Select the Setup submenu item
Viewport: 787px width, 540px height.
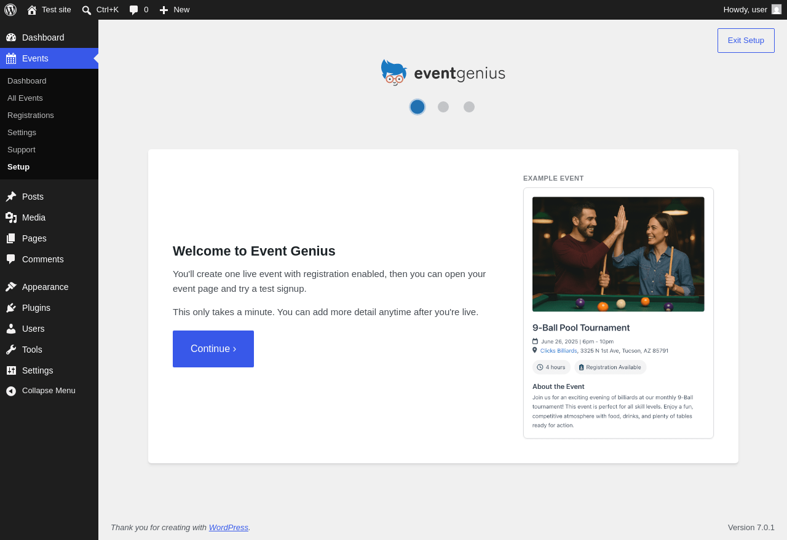click(x=49, y=167)
